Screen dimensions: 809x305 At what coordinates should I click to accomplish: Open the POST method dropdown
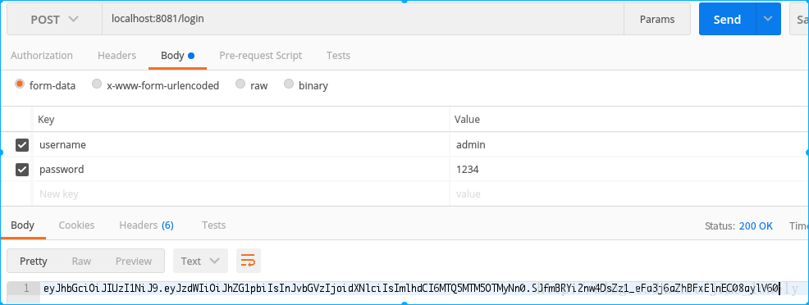tap(54, 19)
